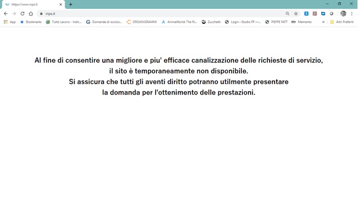This screenshot has width=358, height=200.
Task: Click the line beginning 'Si assicura che tutti'
Action: [178, 82]
